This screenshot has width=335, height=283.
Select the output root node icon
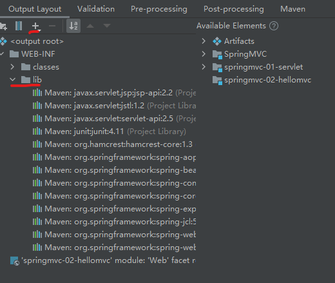click(3, 41)
